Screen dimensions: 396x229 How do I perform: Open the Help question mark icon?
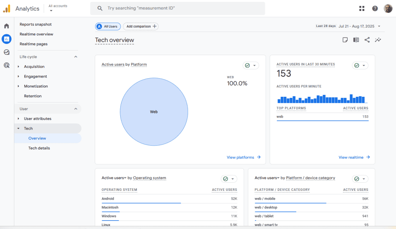(x=375, y=8)
